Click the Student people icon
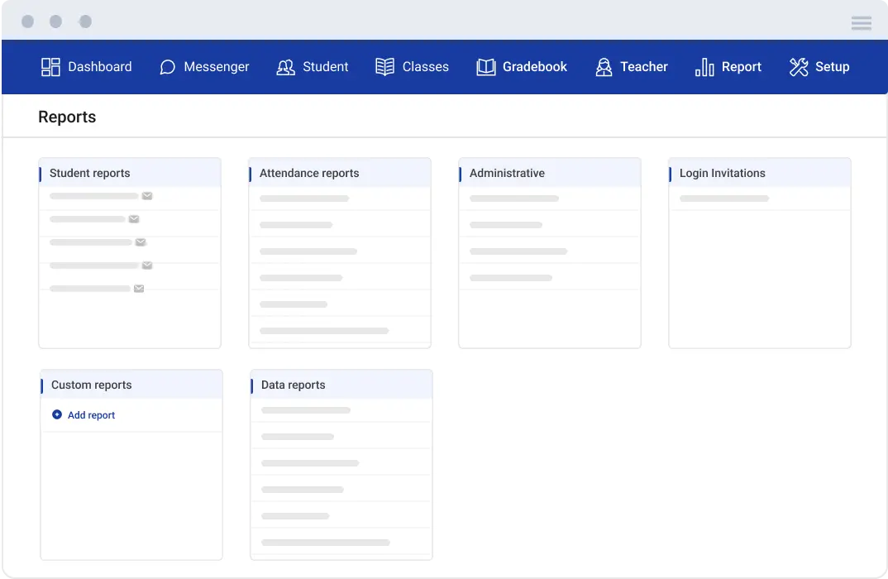Screen dimensions: 888x579 point(285,67)
